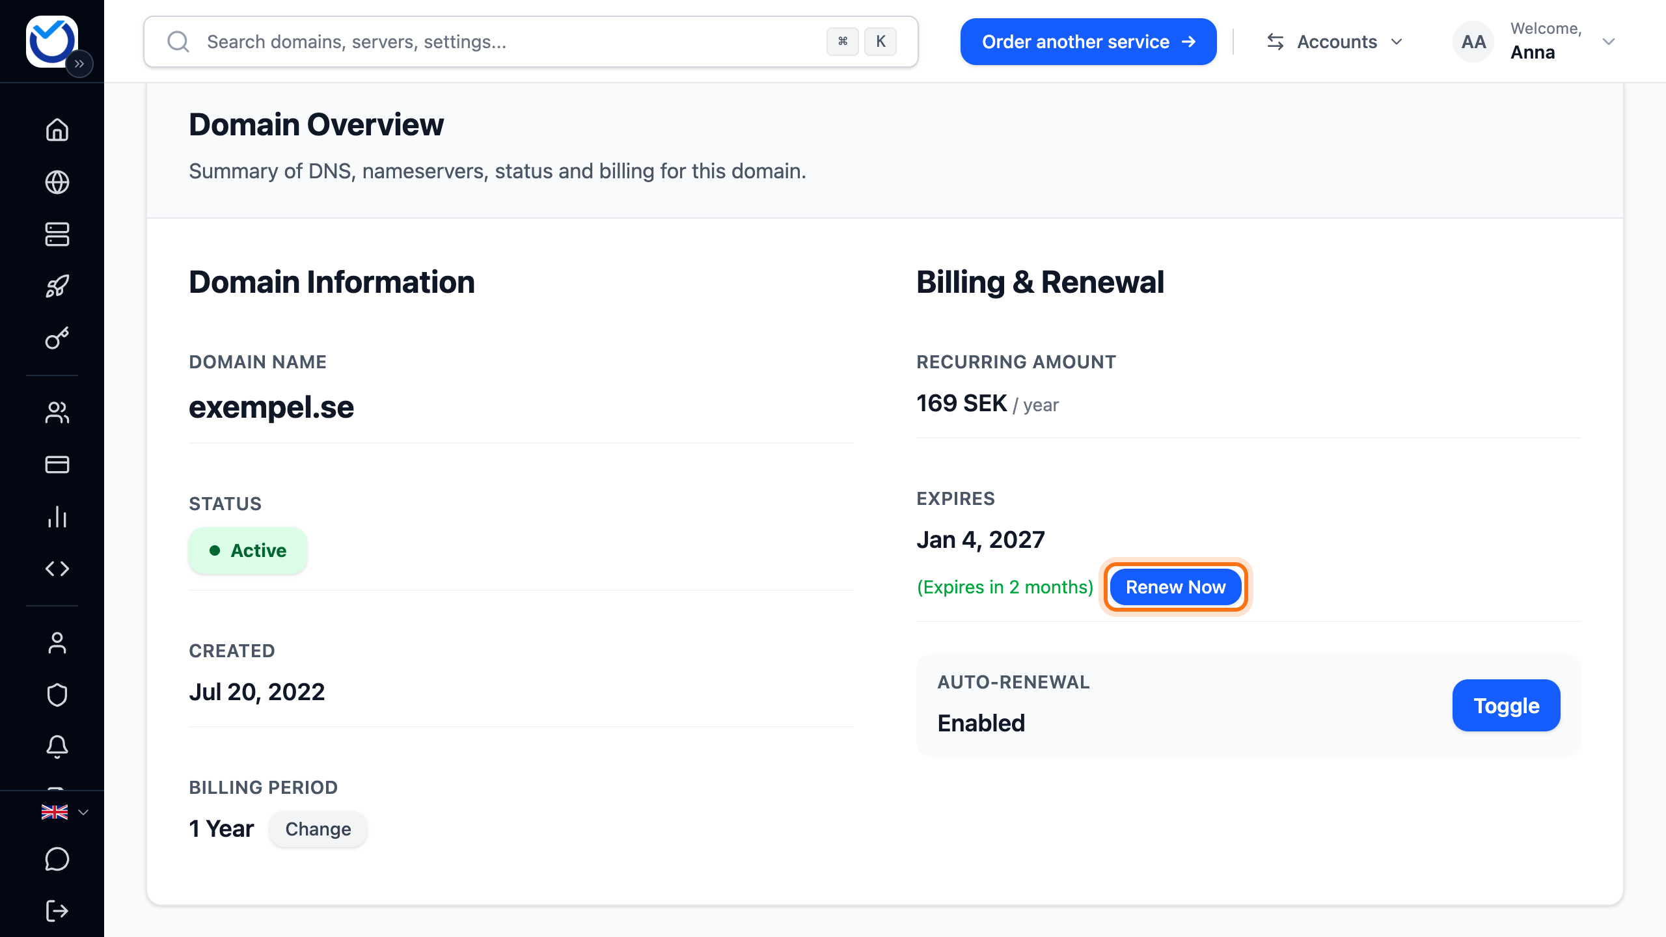Click the company logo at the top left
This screenshot has height=937, width=1666.
pos(51,41)
